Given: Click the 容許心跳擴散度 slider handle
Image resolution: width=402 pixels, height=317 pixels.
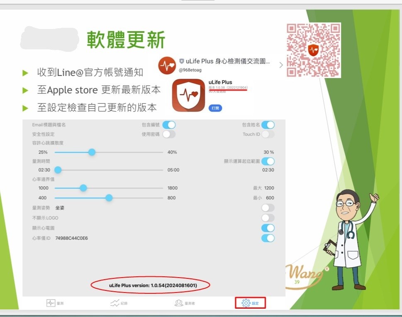Looking at the screenshot, I should [92, 152].
